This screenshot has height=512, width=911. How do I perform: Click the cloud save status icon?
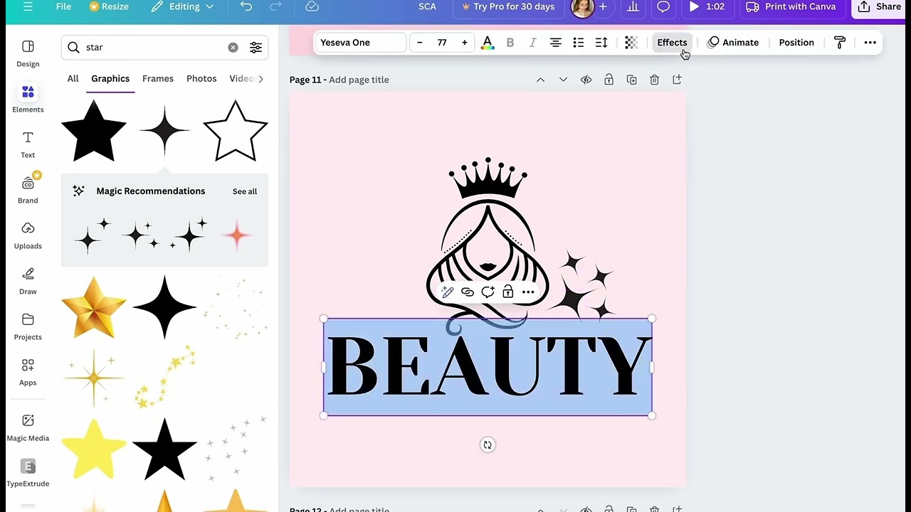click(x=312, y=6)
